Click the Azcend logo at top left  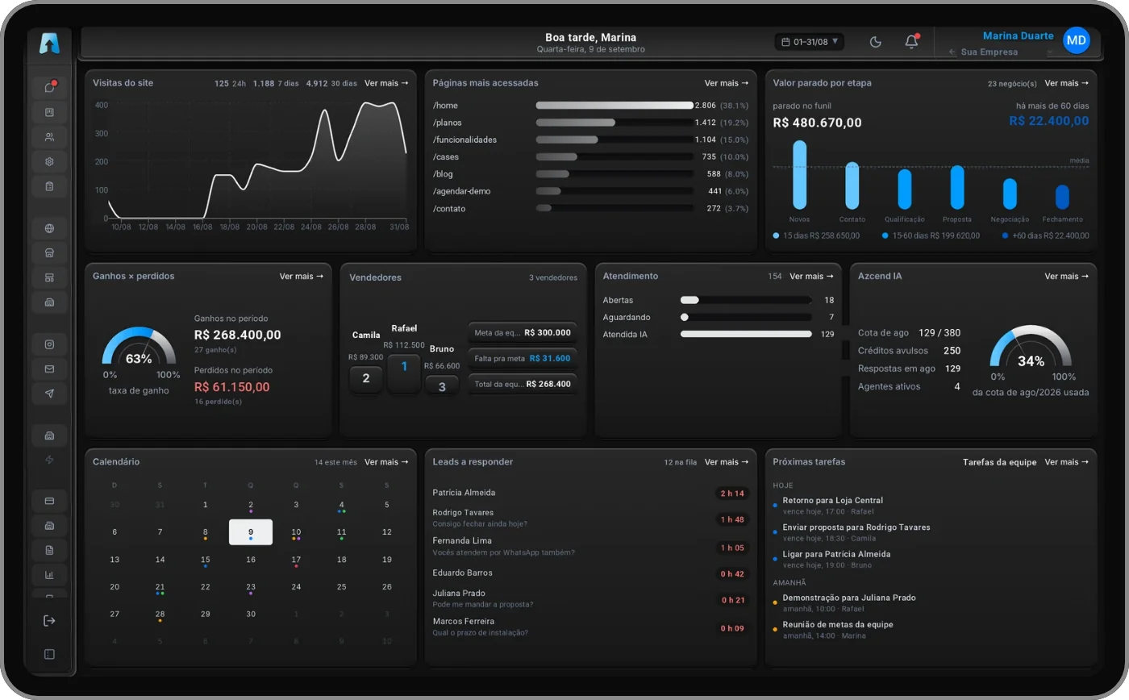tap(49, 44)
